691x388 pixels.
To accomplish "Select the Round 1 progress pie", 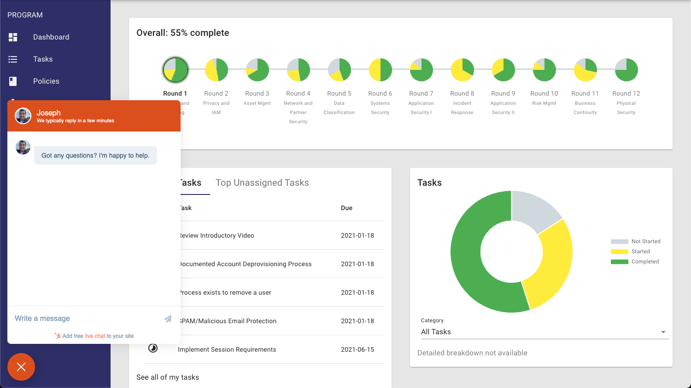I will [x=176, y=70].
